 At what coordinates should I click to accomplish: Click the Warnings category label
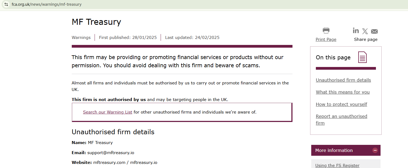pyautogui.click(x=81, y=38)
